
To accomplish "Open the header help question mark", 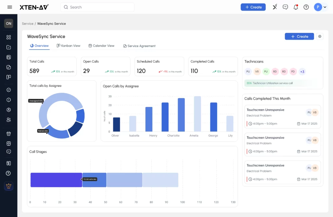I will [306, 7].
